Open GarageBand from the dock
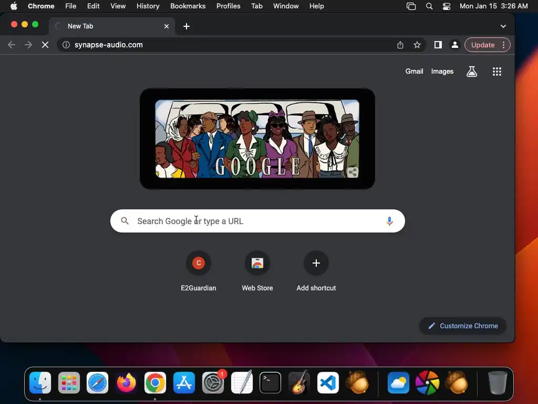 click(x=299, y=382)
